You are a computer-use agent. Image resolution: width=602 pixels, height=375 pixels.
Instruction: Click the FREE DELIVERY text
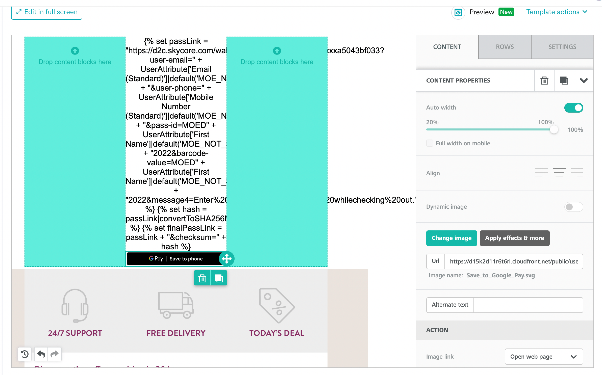(x=176, y=333)
